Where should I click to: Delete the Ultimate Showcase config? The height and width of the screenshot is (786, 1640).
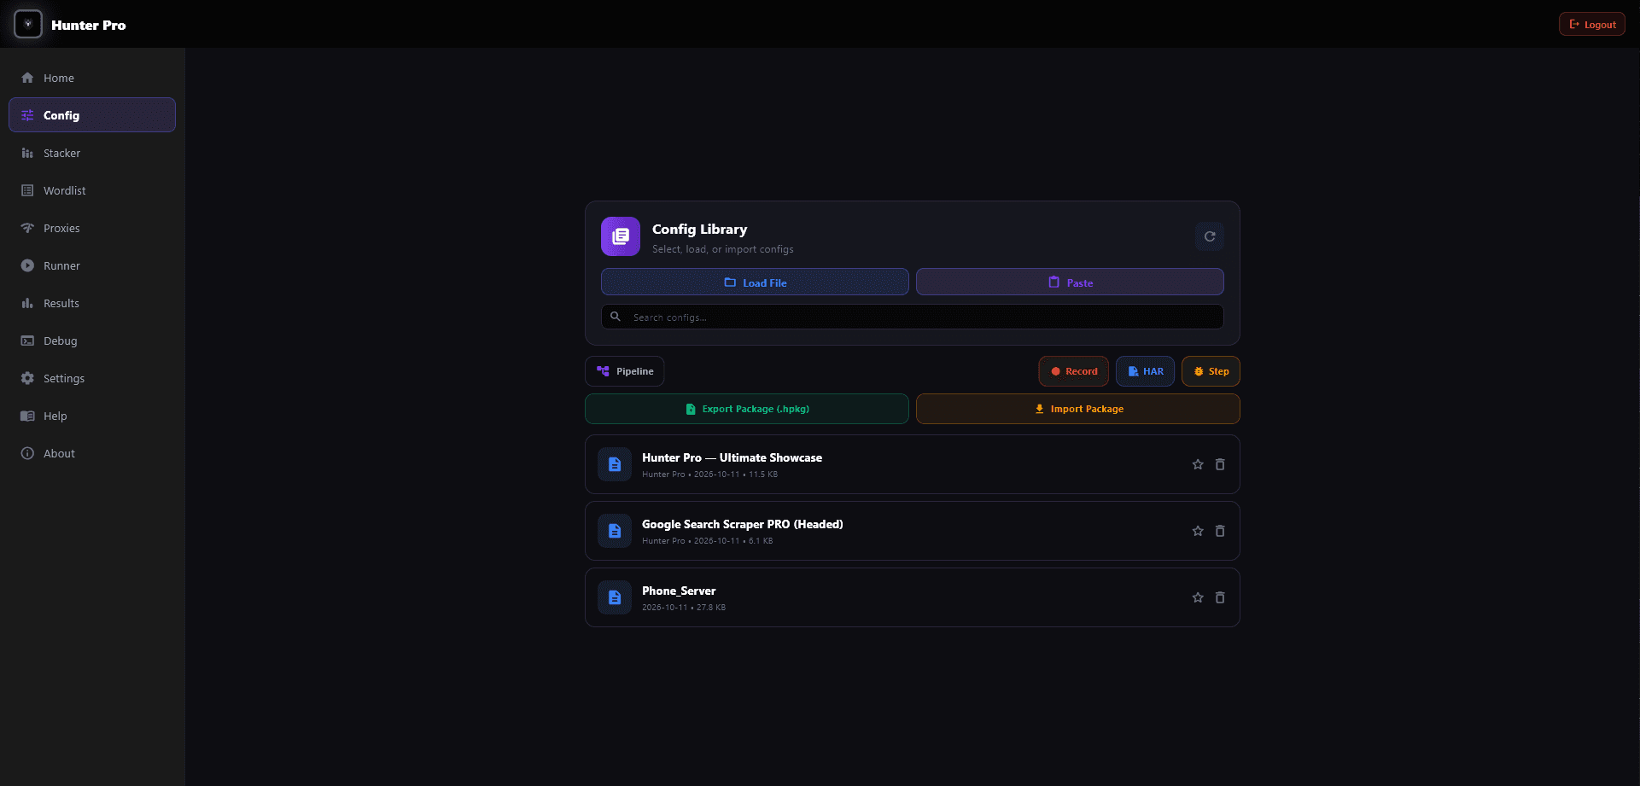pyautogui.click(x=1220, y=464)
